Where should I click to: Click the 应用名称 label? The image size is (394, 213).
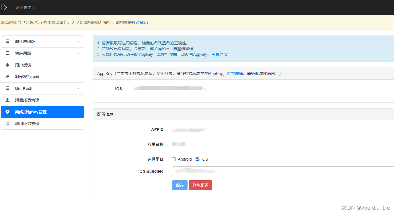click(155, 144)
